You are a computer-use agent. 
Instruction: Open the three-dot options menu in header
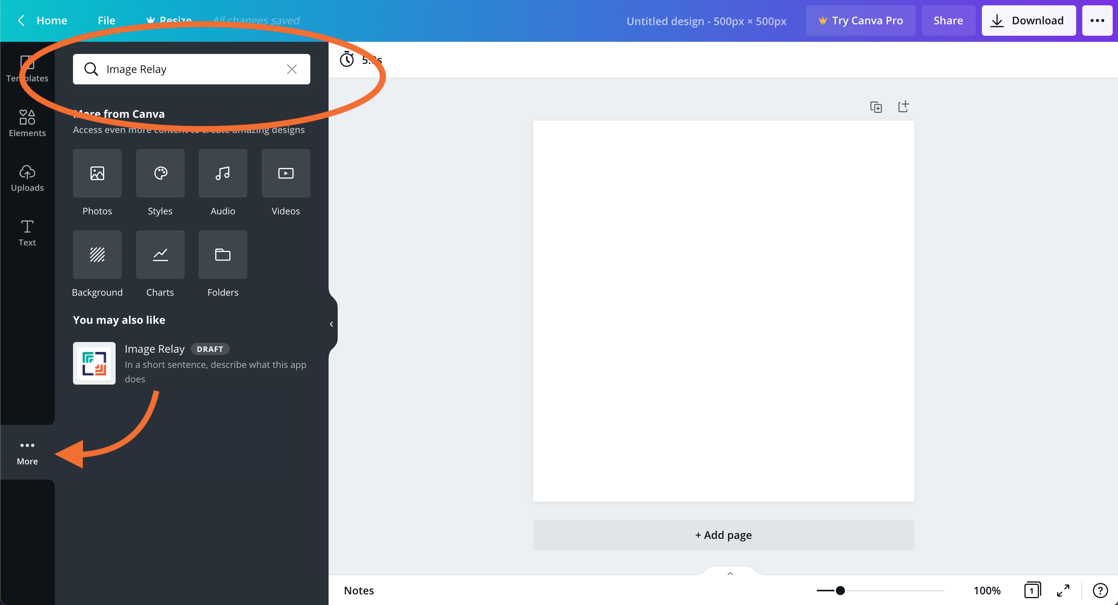pyautogui.click(x=1097, y=21)
